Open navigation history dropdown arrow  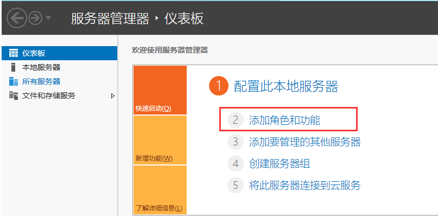click(x=48, y=18)
